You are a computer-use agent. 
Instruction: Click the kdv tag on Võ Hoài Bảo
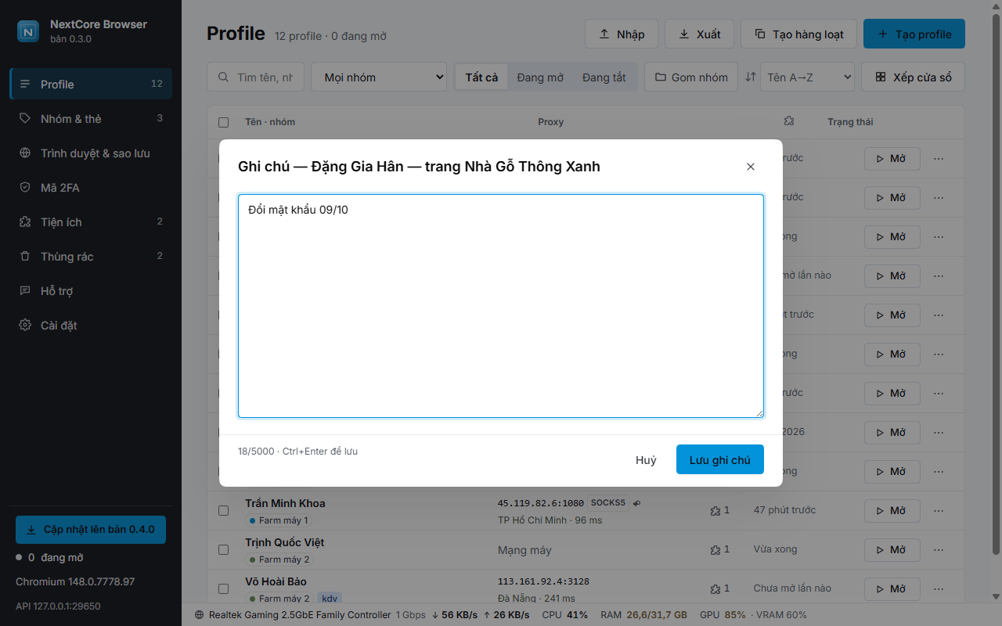[x=330, y=599]
